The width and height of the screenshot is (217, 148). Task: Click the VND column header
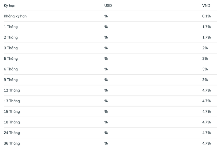click(206, 6)
